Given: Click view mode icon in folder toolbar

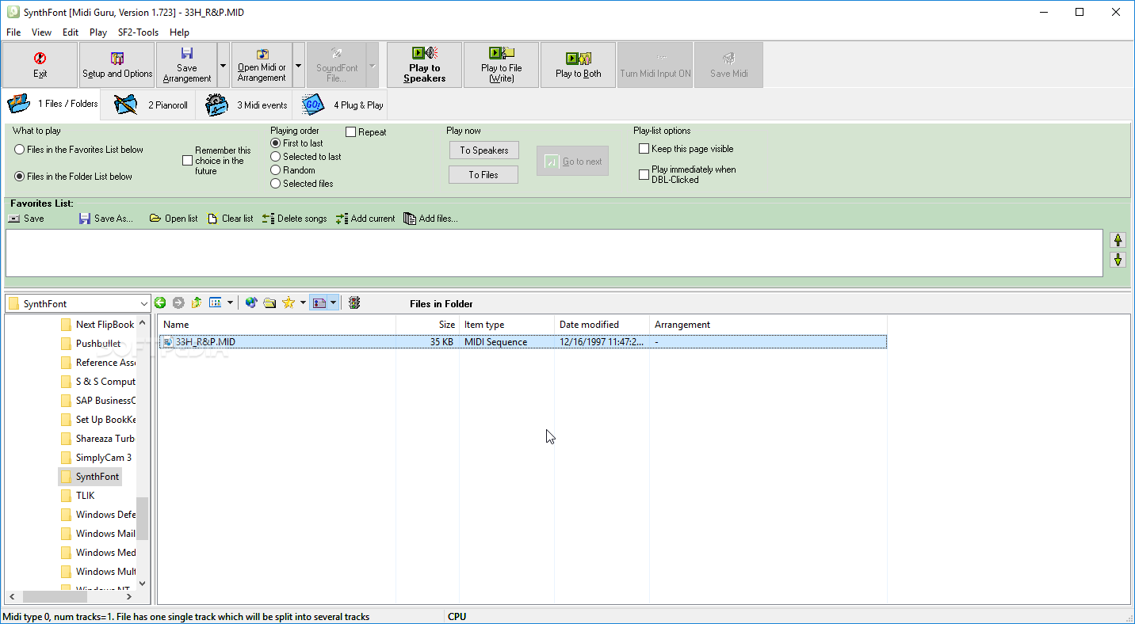Looking at the screenshot, I should click(215, 302).
